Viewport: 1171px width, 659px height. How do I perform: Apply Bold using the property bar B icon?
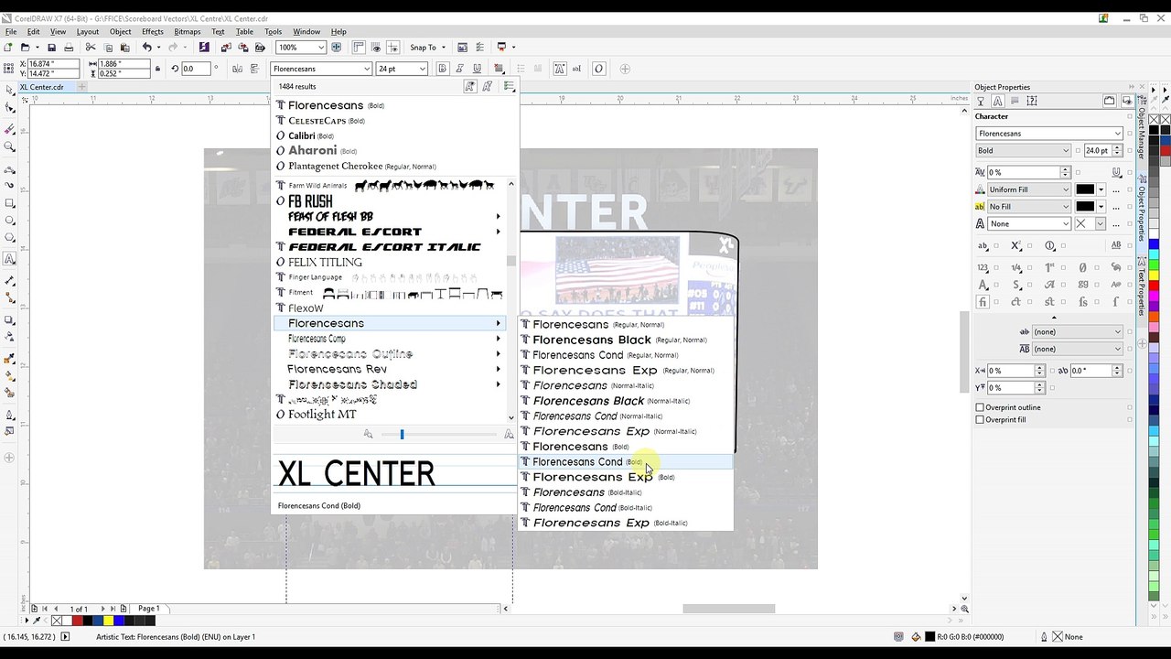point(443,69)
